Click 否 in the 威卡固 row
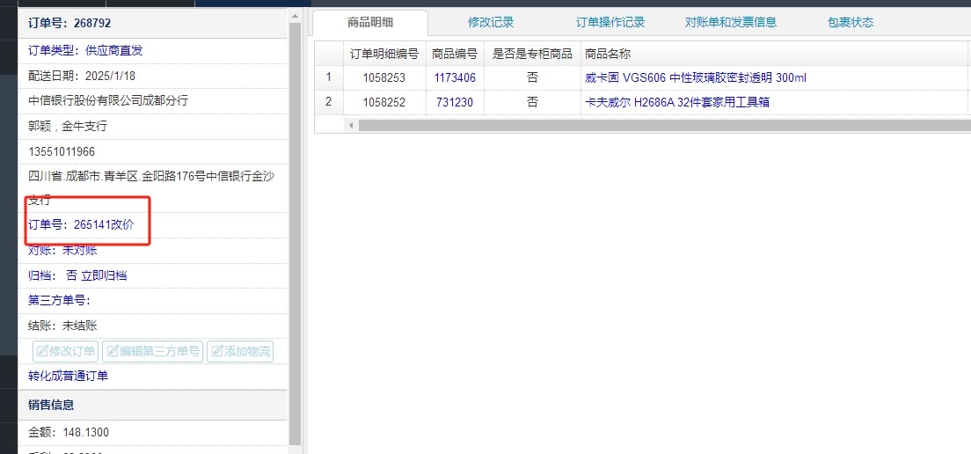The height and width of the screenshot is (454, 971). [x=533, y=78]
